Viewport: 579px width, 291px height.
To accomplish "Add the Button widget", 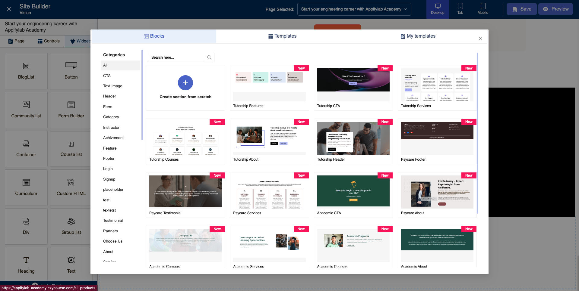I will 71,71.
